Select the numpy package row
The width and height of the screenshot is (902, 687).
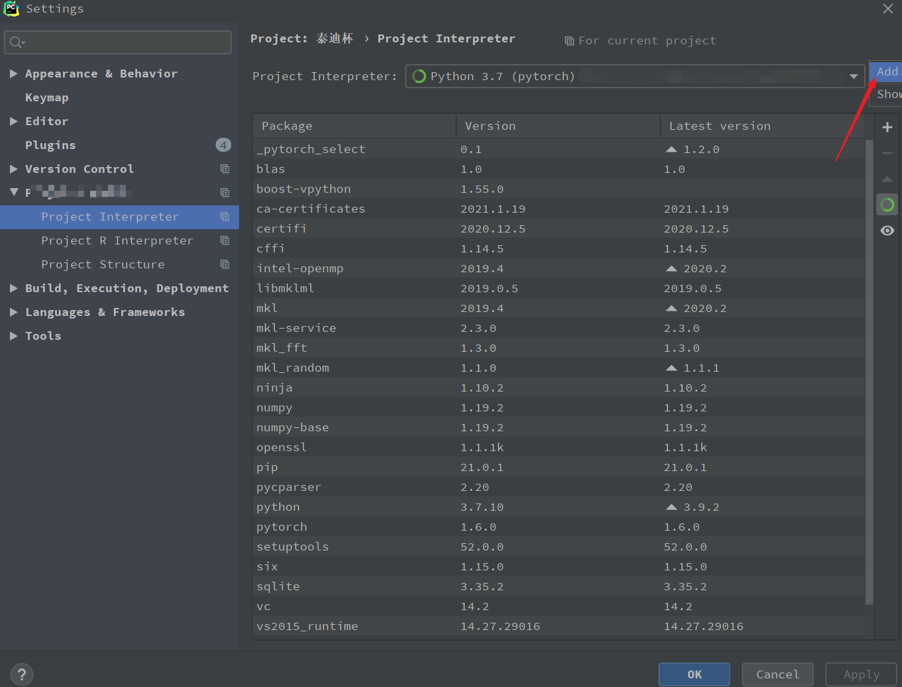[x=559, y=407]
